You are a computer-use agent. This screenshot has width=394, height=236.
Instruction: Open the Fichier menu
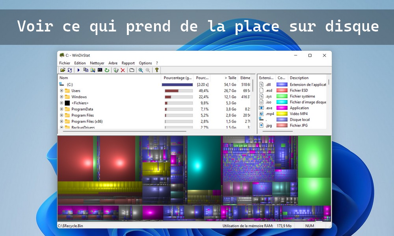(65, 63)
